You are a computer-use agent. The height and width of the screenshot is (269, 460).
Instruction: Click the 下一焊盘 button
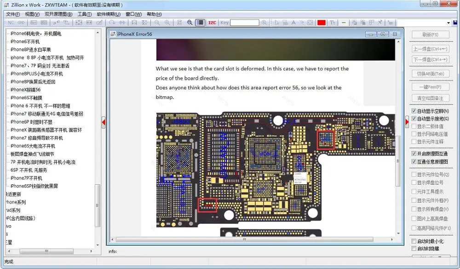point(431,59)
